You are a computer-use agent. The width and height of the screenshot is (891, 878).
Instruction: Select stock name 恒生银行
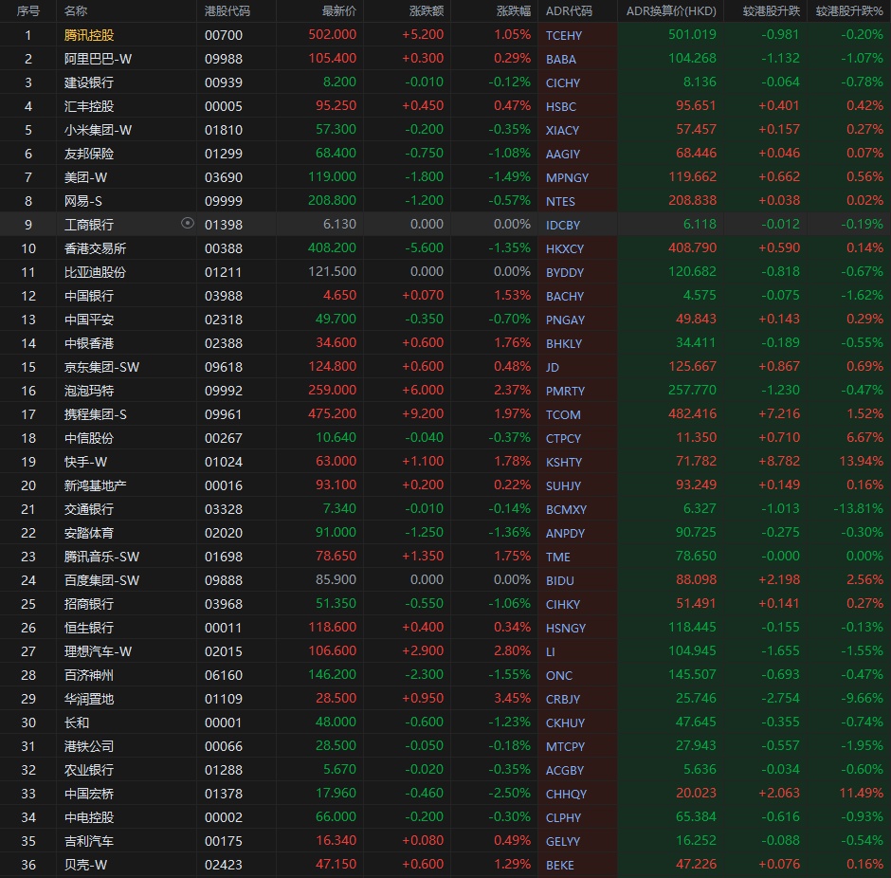89,628
